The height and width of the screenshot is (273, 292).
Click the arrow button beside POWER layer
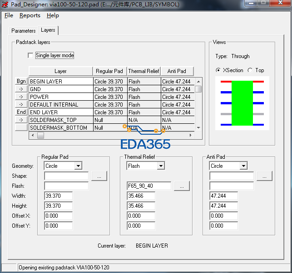[x=21, y=97]
